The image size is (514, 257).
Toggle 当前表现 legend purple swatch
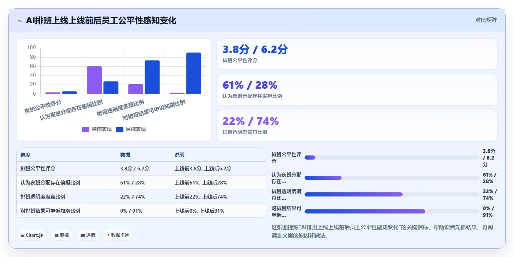[x=86, y=129]
